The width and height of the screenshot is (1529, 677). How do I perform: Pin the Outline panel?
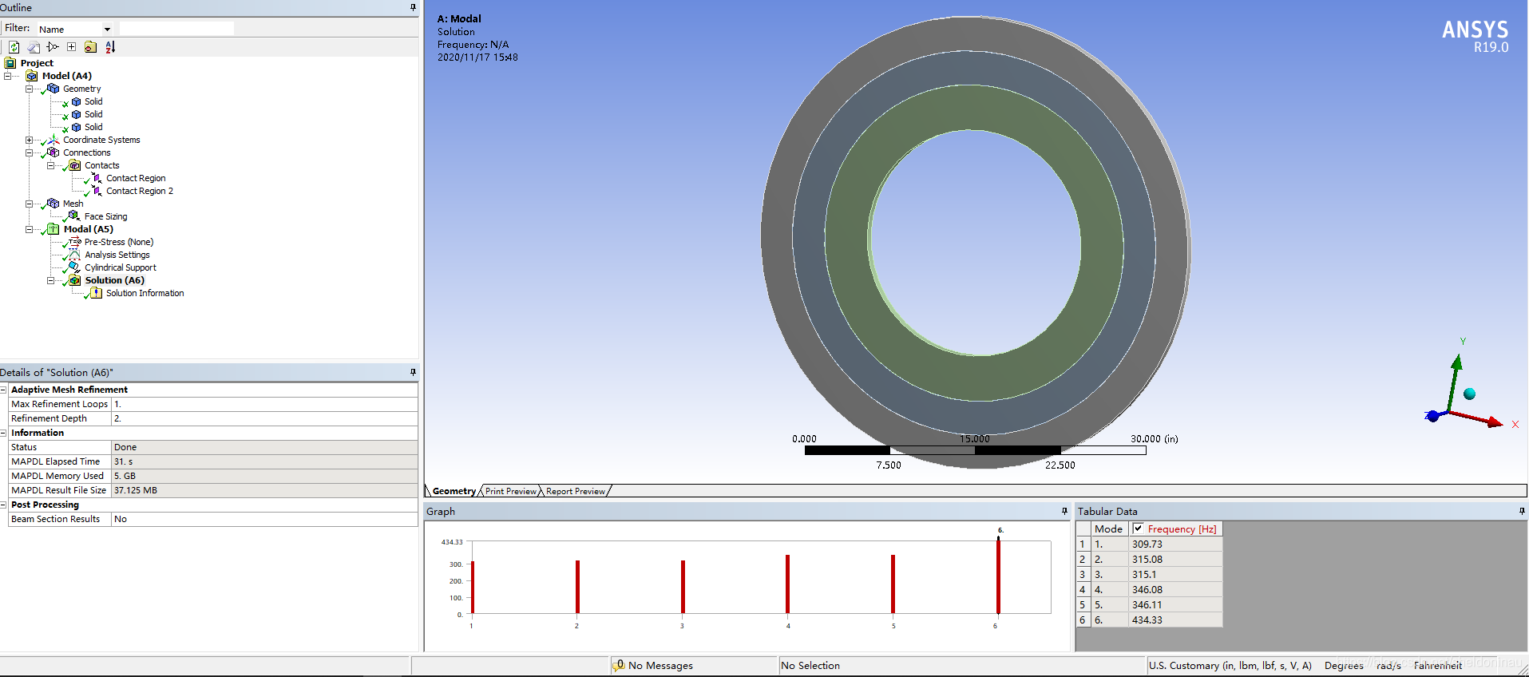(x=413, y=7)
